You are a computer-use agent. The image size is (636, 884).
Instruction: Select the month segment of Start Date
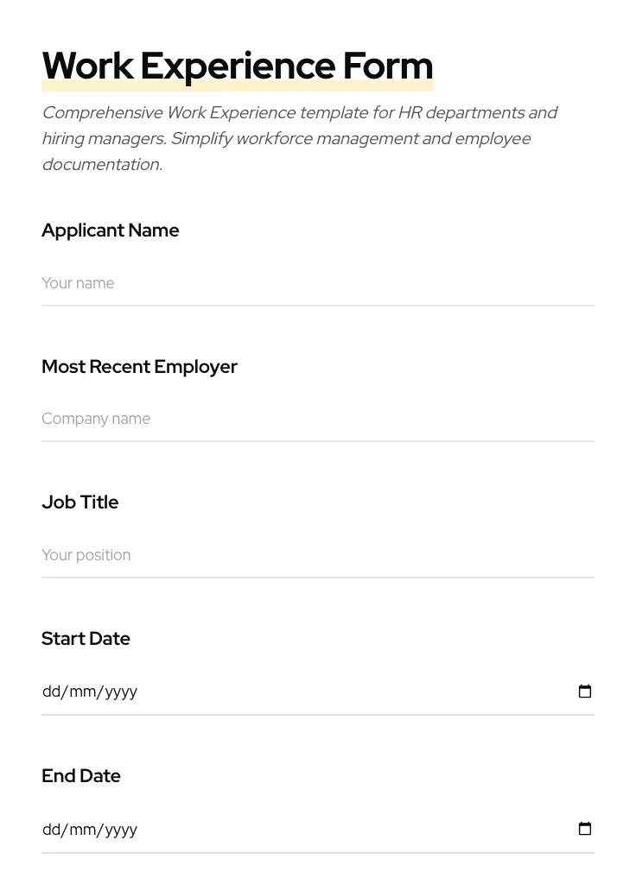pos(82,691)
